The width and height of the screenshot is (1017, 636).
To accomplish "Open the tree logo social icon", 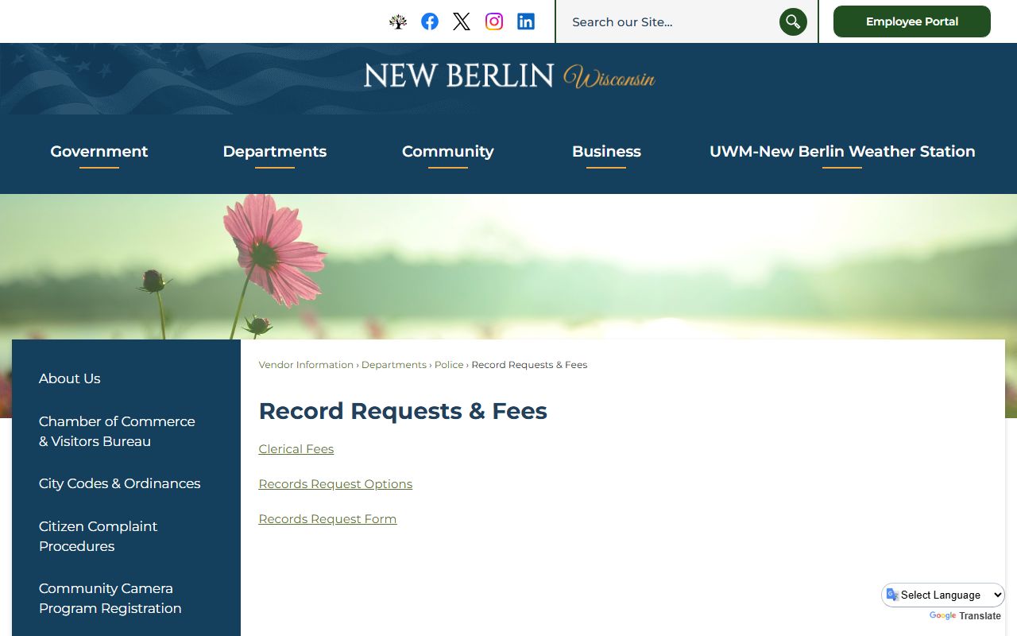I will (x=398, y=21).
